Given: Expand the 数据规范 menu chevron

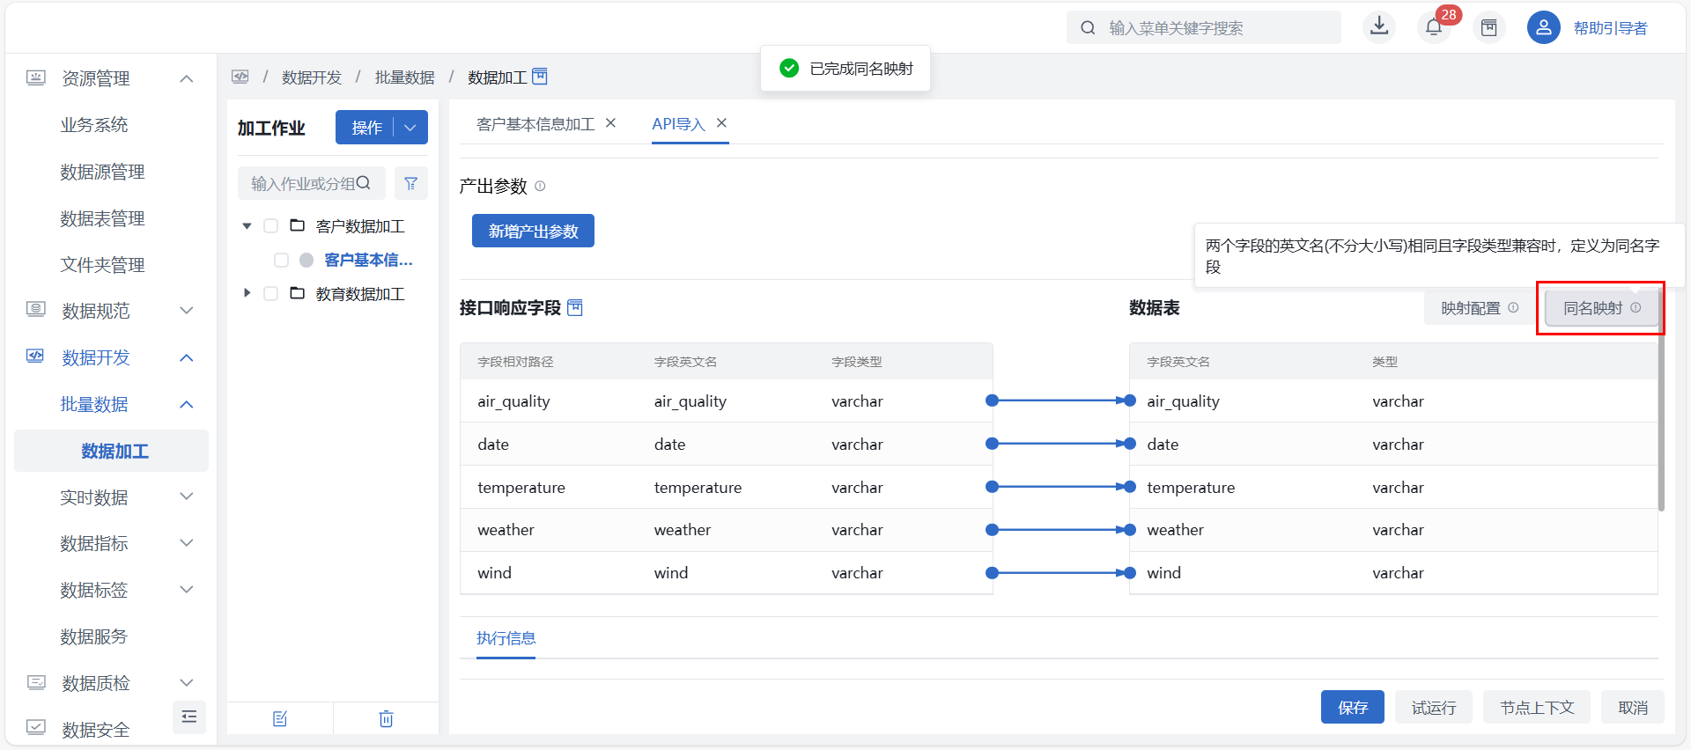Looking at the screenshot, I should [186, 310].
